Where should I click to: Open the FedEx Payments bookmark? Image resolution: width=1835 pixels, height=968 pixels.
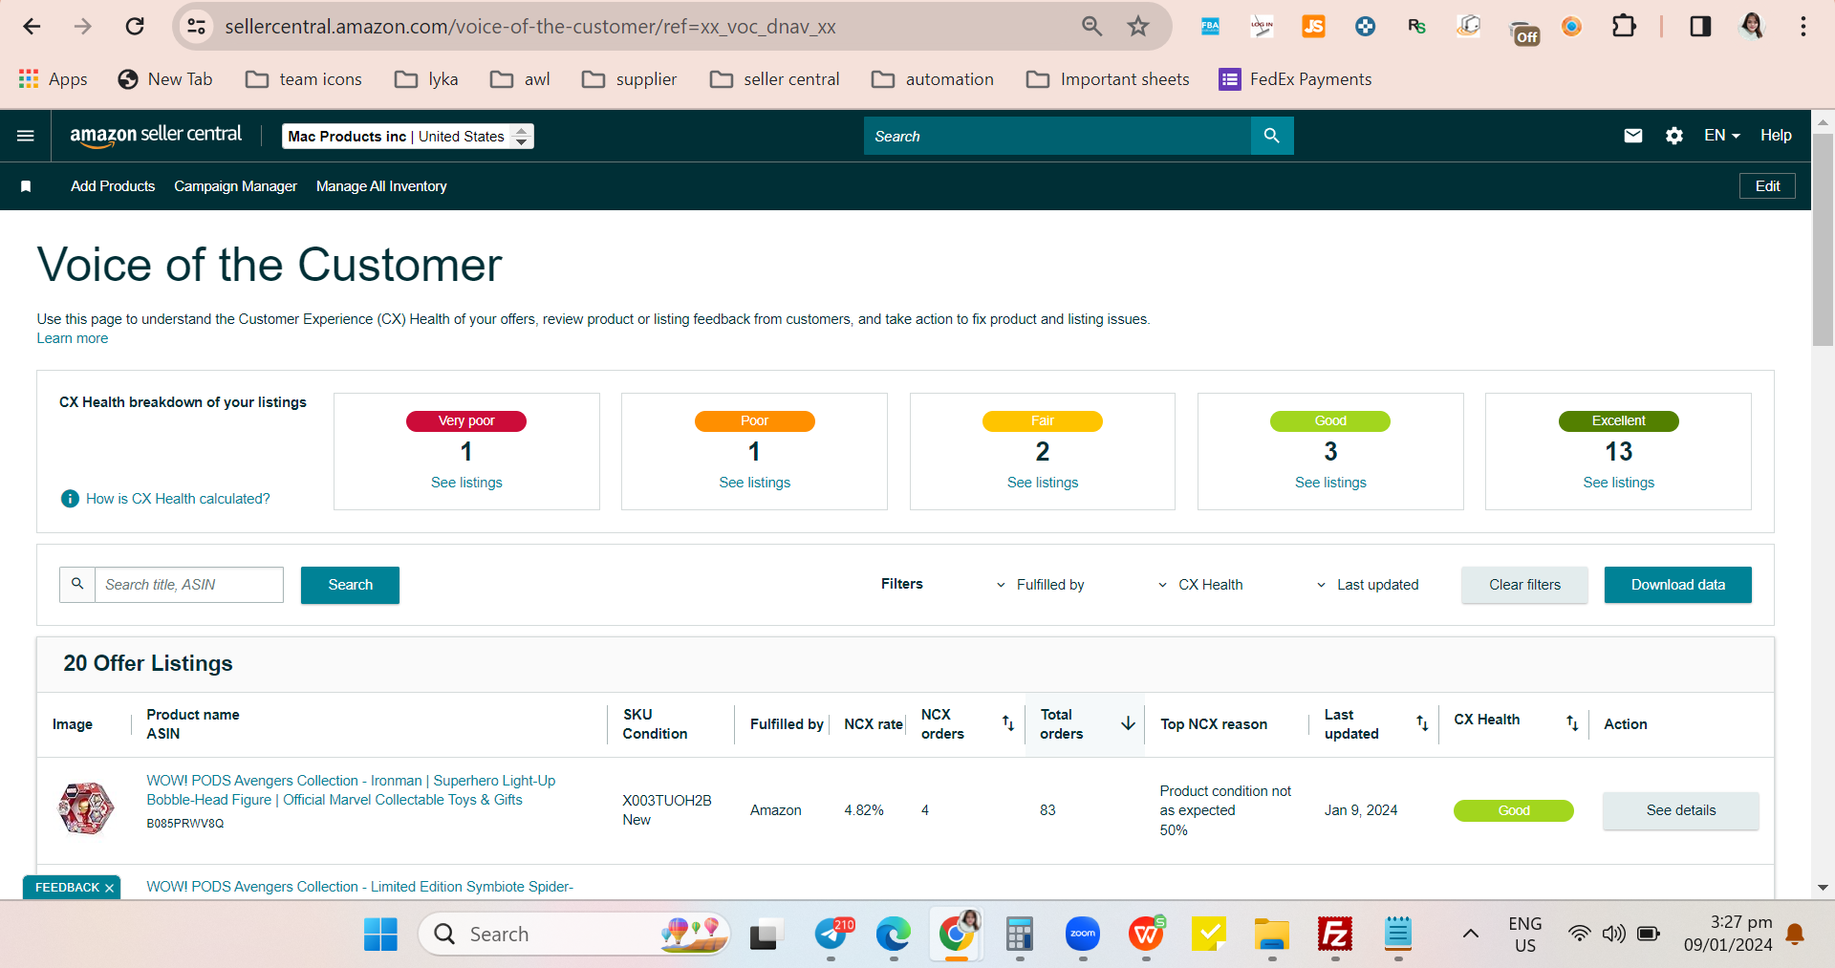click(1295, 79)
